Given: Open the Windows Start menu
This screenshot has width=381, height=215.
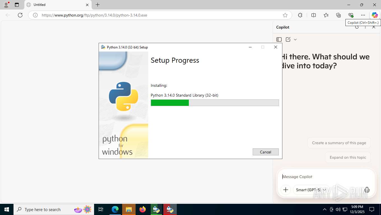Looking at the screenshot, I should 7,209.
